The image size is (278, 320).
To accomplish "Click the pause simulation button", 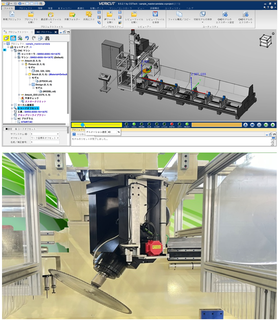I will 259,125.
